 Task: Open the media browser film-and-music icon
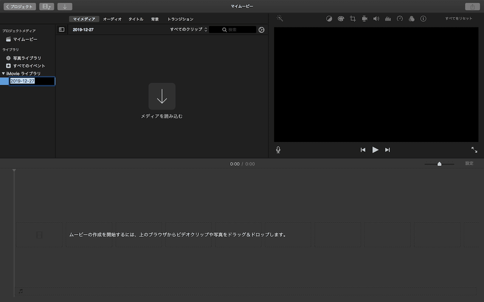47,7
